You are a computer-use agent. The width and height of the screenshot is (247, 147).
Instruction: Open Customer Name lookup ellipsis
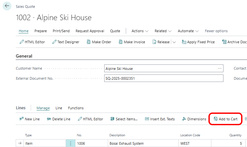pyautogui.click(x=220, y=69)
